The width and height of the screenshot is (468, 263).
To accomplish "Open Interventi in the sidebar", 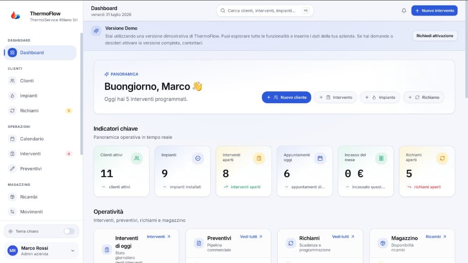I will pyautogui.click(x=40, y=154).
